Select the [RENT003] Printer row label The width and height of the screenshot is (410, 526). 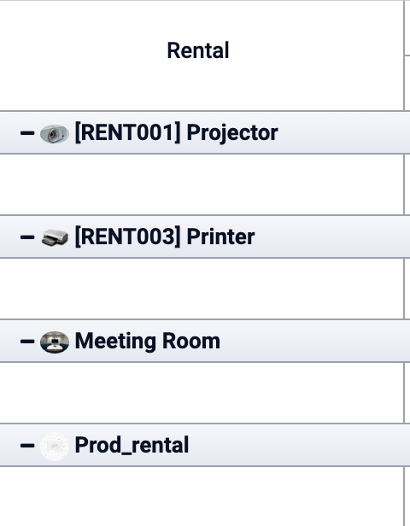(x=165, y=237)
